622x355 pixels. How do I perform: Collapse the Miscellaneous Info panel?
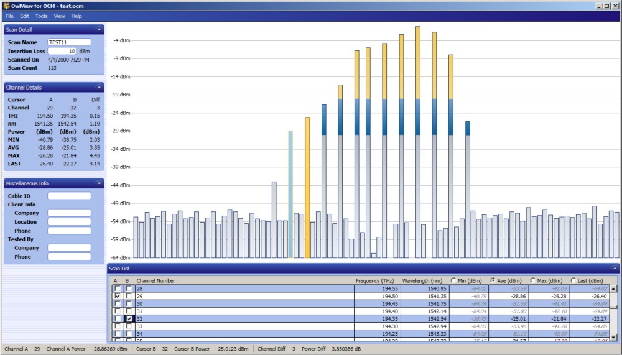pyautogui.click(x=98, y=183)
